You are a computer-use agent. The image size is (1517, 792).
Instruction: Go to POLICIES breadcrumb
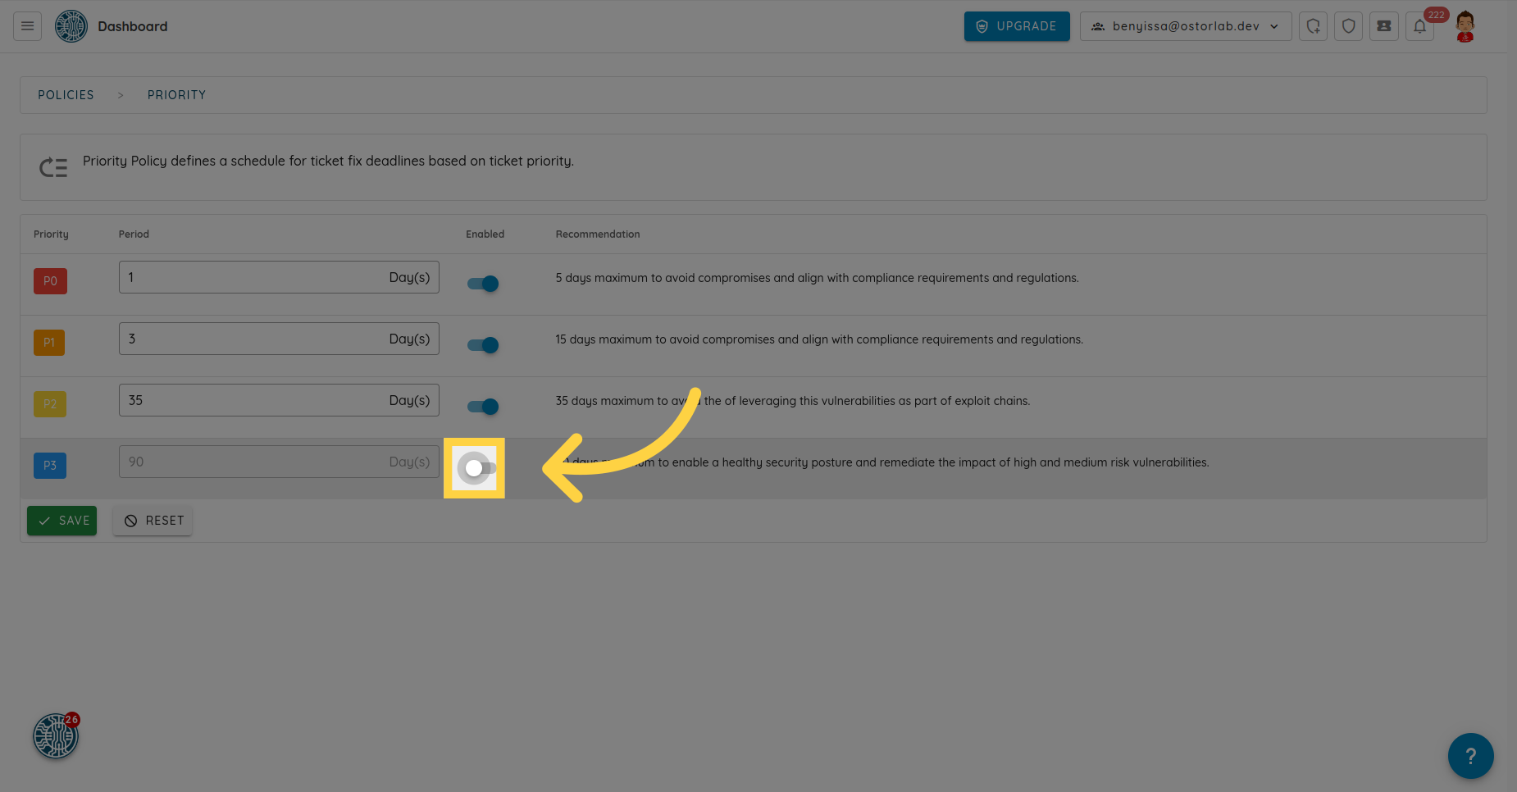pos(66,95)
